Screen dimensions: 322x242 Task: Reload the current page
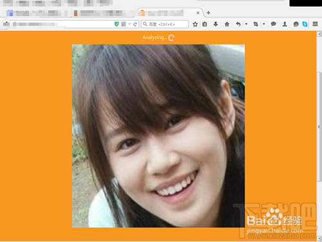click(x=135, y=25)
